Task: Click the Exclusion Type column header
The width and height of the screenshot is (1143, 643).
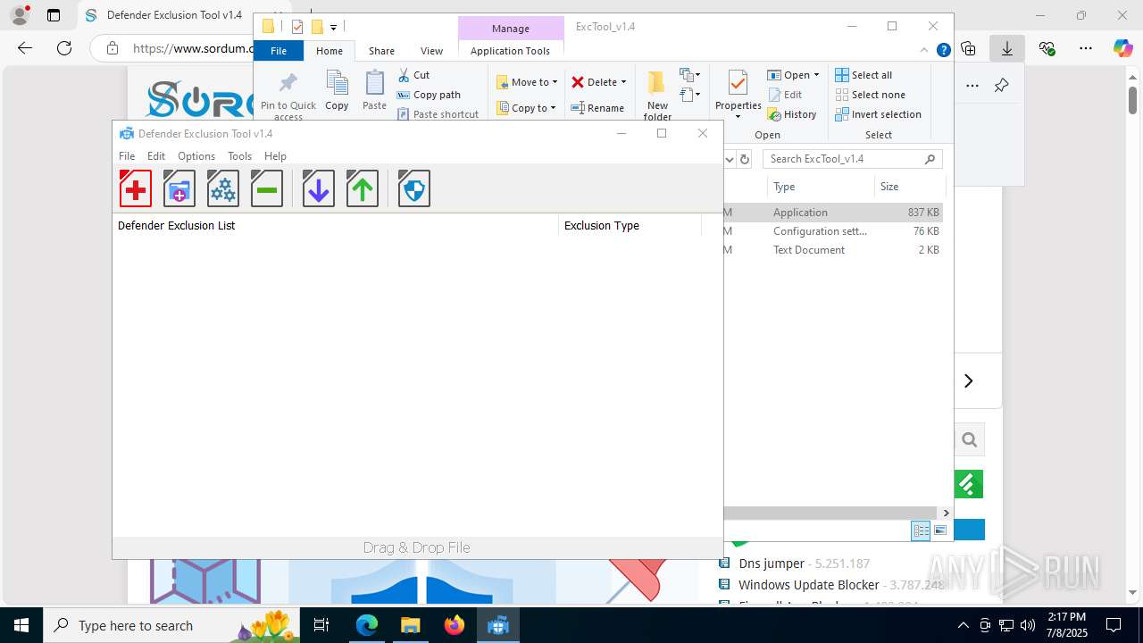Action: tap(630, 225)
